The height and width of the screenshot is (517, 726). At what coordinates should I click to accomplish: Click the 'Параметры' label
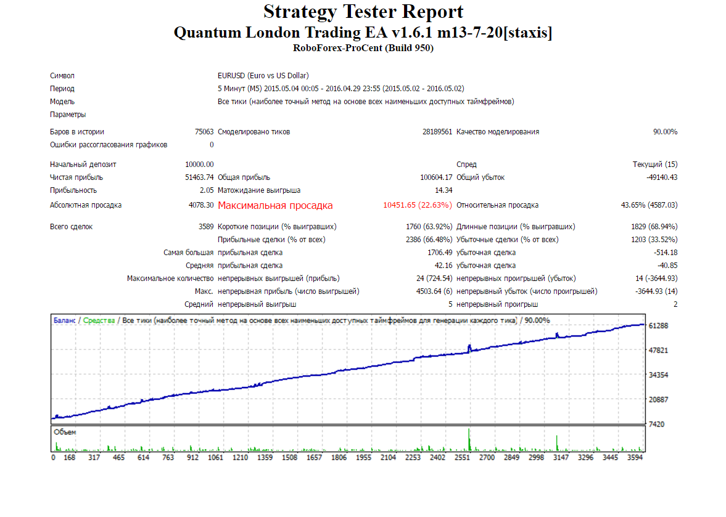point(68,115)
